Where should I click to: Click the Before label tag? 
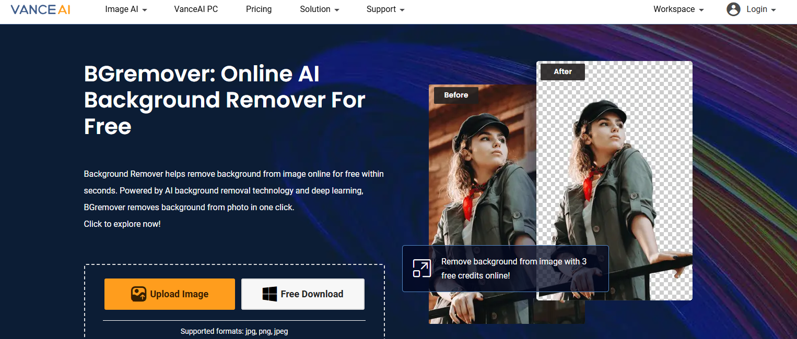[x=456, y=95]
